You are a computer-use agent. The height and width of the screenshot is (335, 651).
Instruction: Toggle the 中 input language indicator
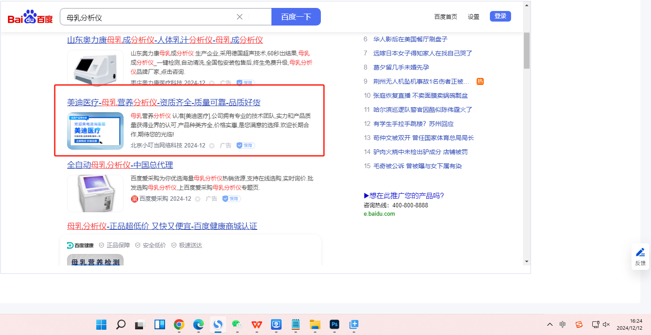tap(563, 324)
